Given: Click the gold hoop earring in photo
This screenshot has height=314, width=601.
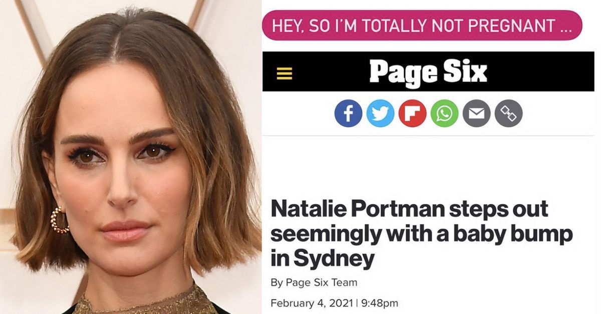Looking at the screenshot, I should 59,220.
